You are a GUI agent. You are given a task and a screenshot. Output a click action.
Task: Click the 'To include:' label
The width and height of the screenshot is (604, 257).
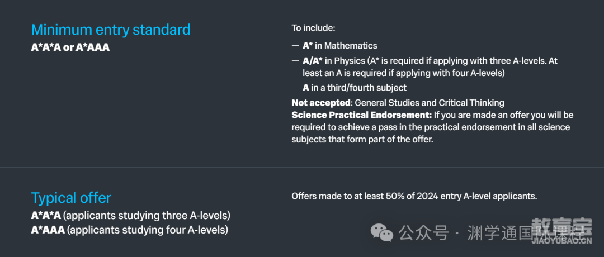[x=314, y=28]
